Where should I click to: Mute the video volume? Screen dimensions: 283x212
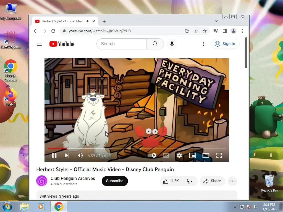(80, 155)
